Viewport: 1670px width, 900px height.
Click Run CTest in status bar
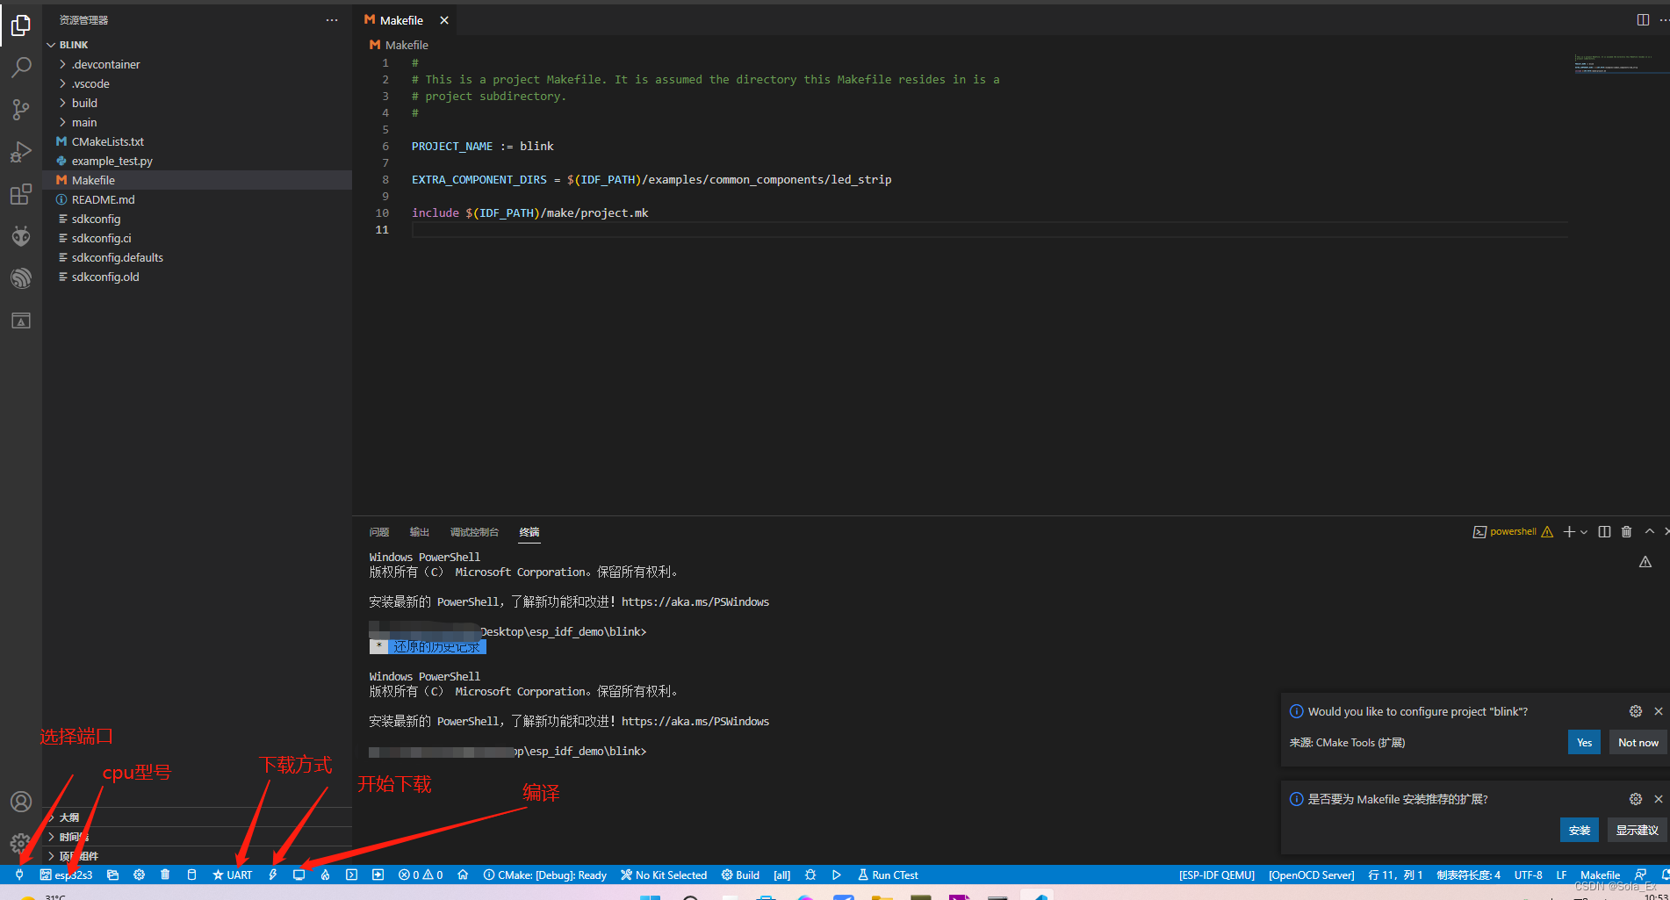pyautogui.click(x=888, y=875)
